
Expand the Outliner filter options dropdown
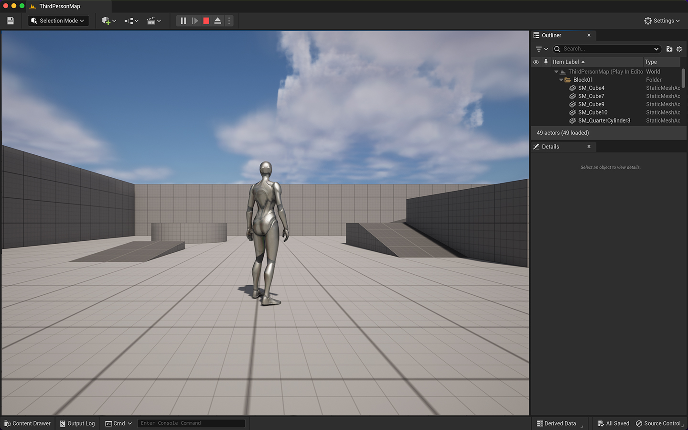[541, 49]
